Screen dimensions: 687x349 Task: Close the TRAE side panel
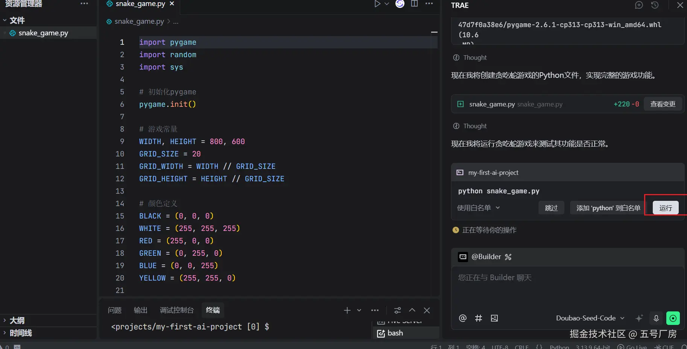680,5
